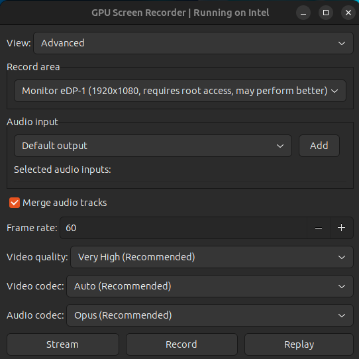Open the Video codec Auto dropdown
359x359 pixels.
pyautogui.click(x=210, y=286)
